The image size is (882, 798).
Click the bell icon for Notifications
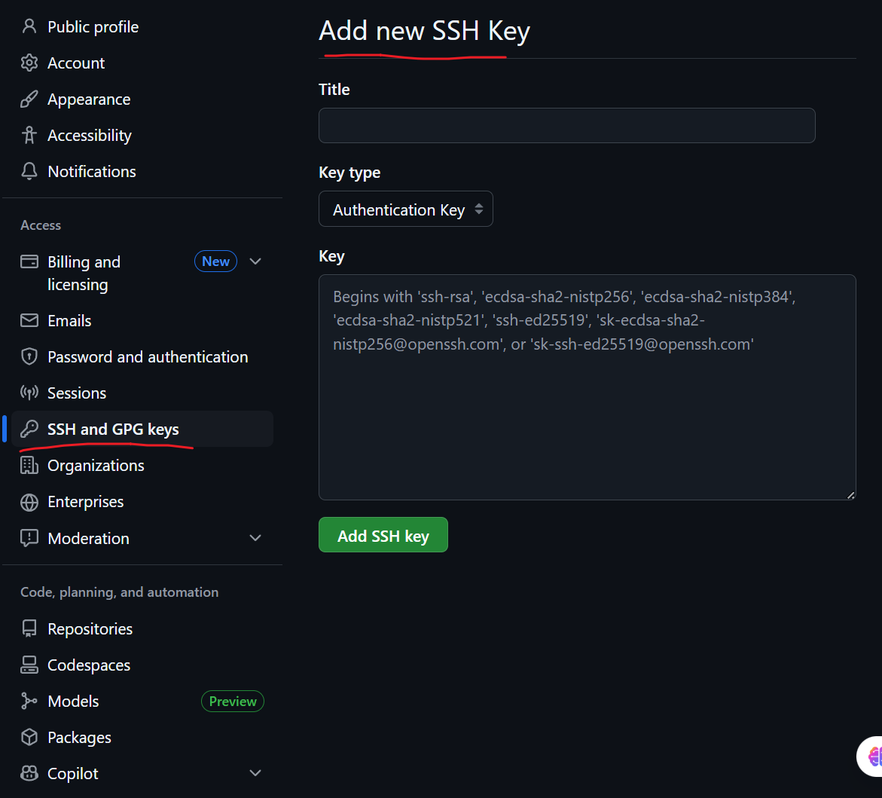click(29, 171)
